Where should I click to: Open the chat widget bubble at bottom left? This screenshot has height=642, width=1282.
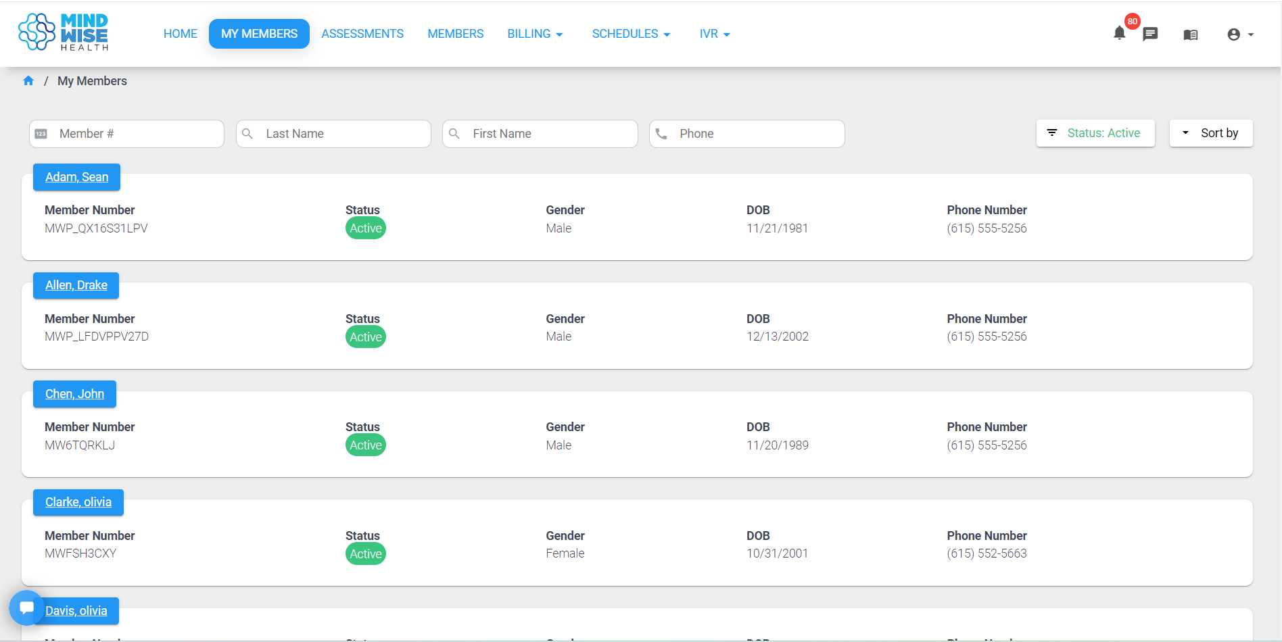tap(26, 607)
